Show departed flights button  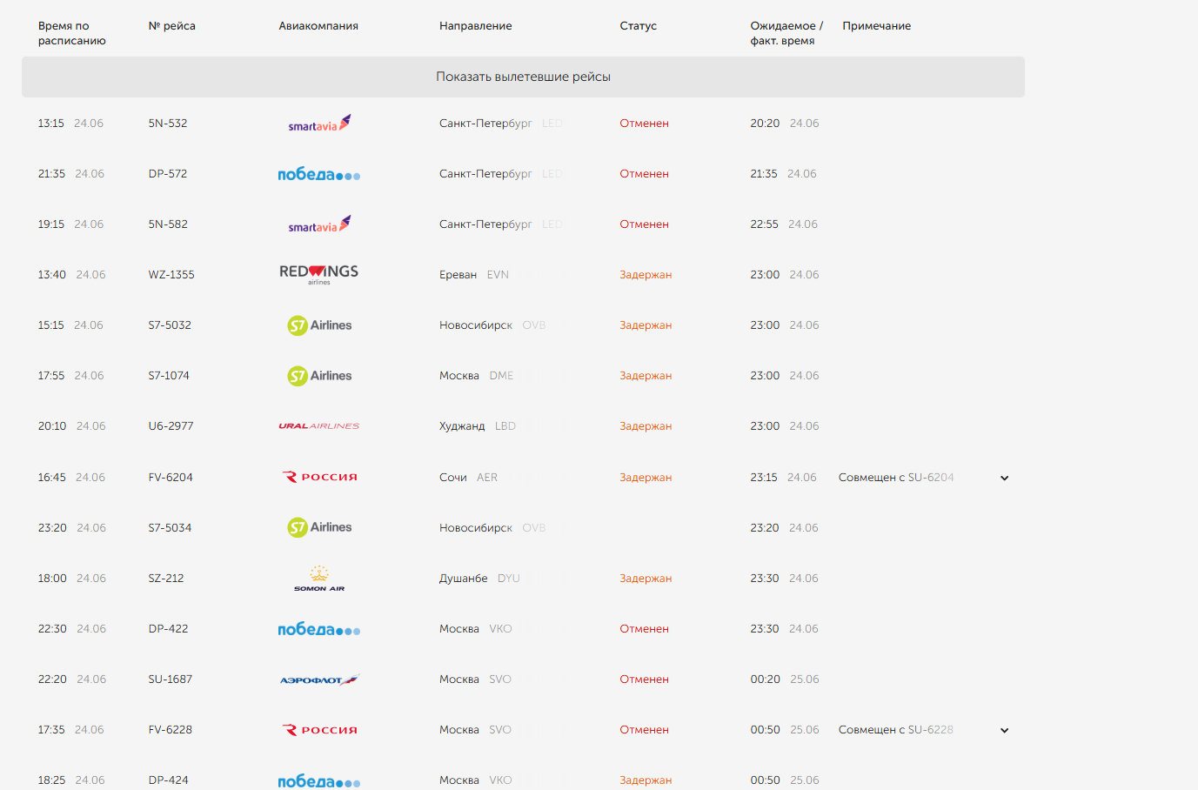coord(523,77)
